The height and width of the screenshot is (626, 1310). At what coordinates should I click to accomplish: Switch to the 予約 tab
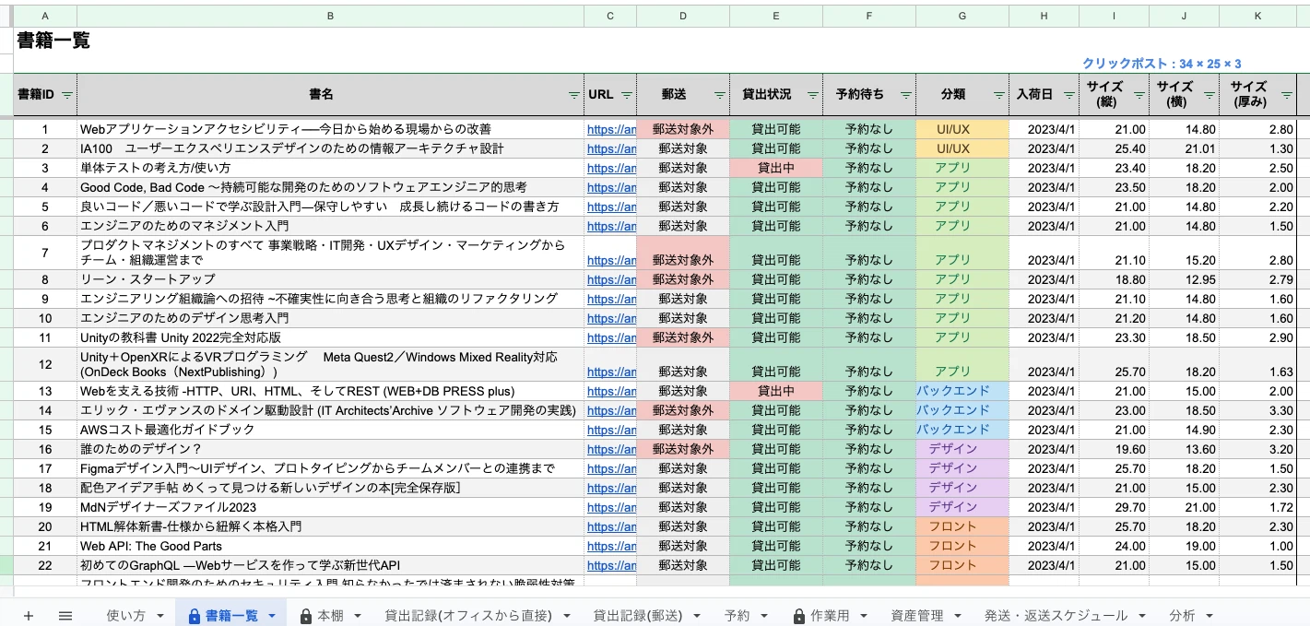(736, 614)
